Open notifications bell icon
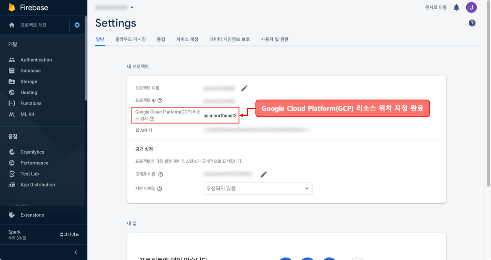This screenshot has width=491, height=260. pyautogui.click(x=457, y=8)
